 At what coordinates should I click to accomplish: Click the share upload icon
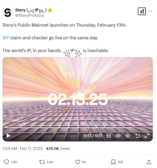(149, 162)
